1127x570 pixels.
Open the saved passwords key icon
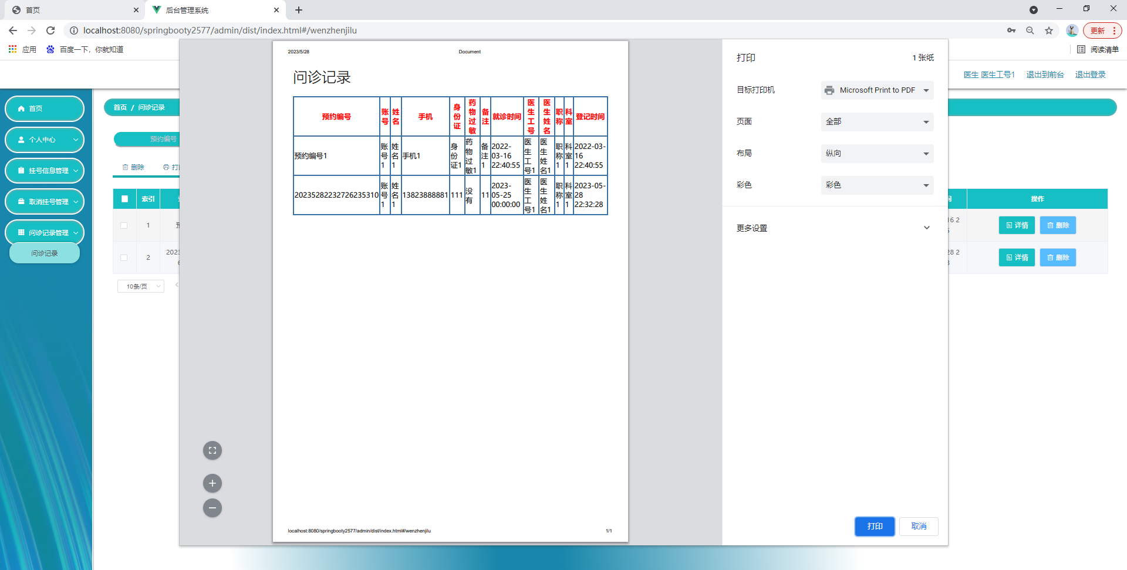[1011, 30]
